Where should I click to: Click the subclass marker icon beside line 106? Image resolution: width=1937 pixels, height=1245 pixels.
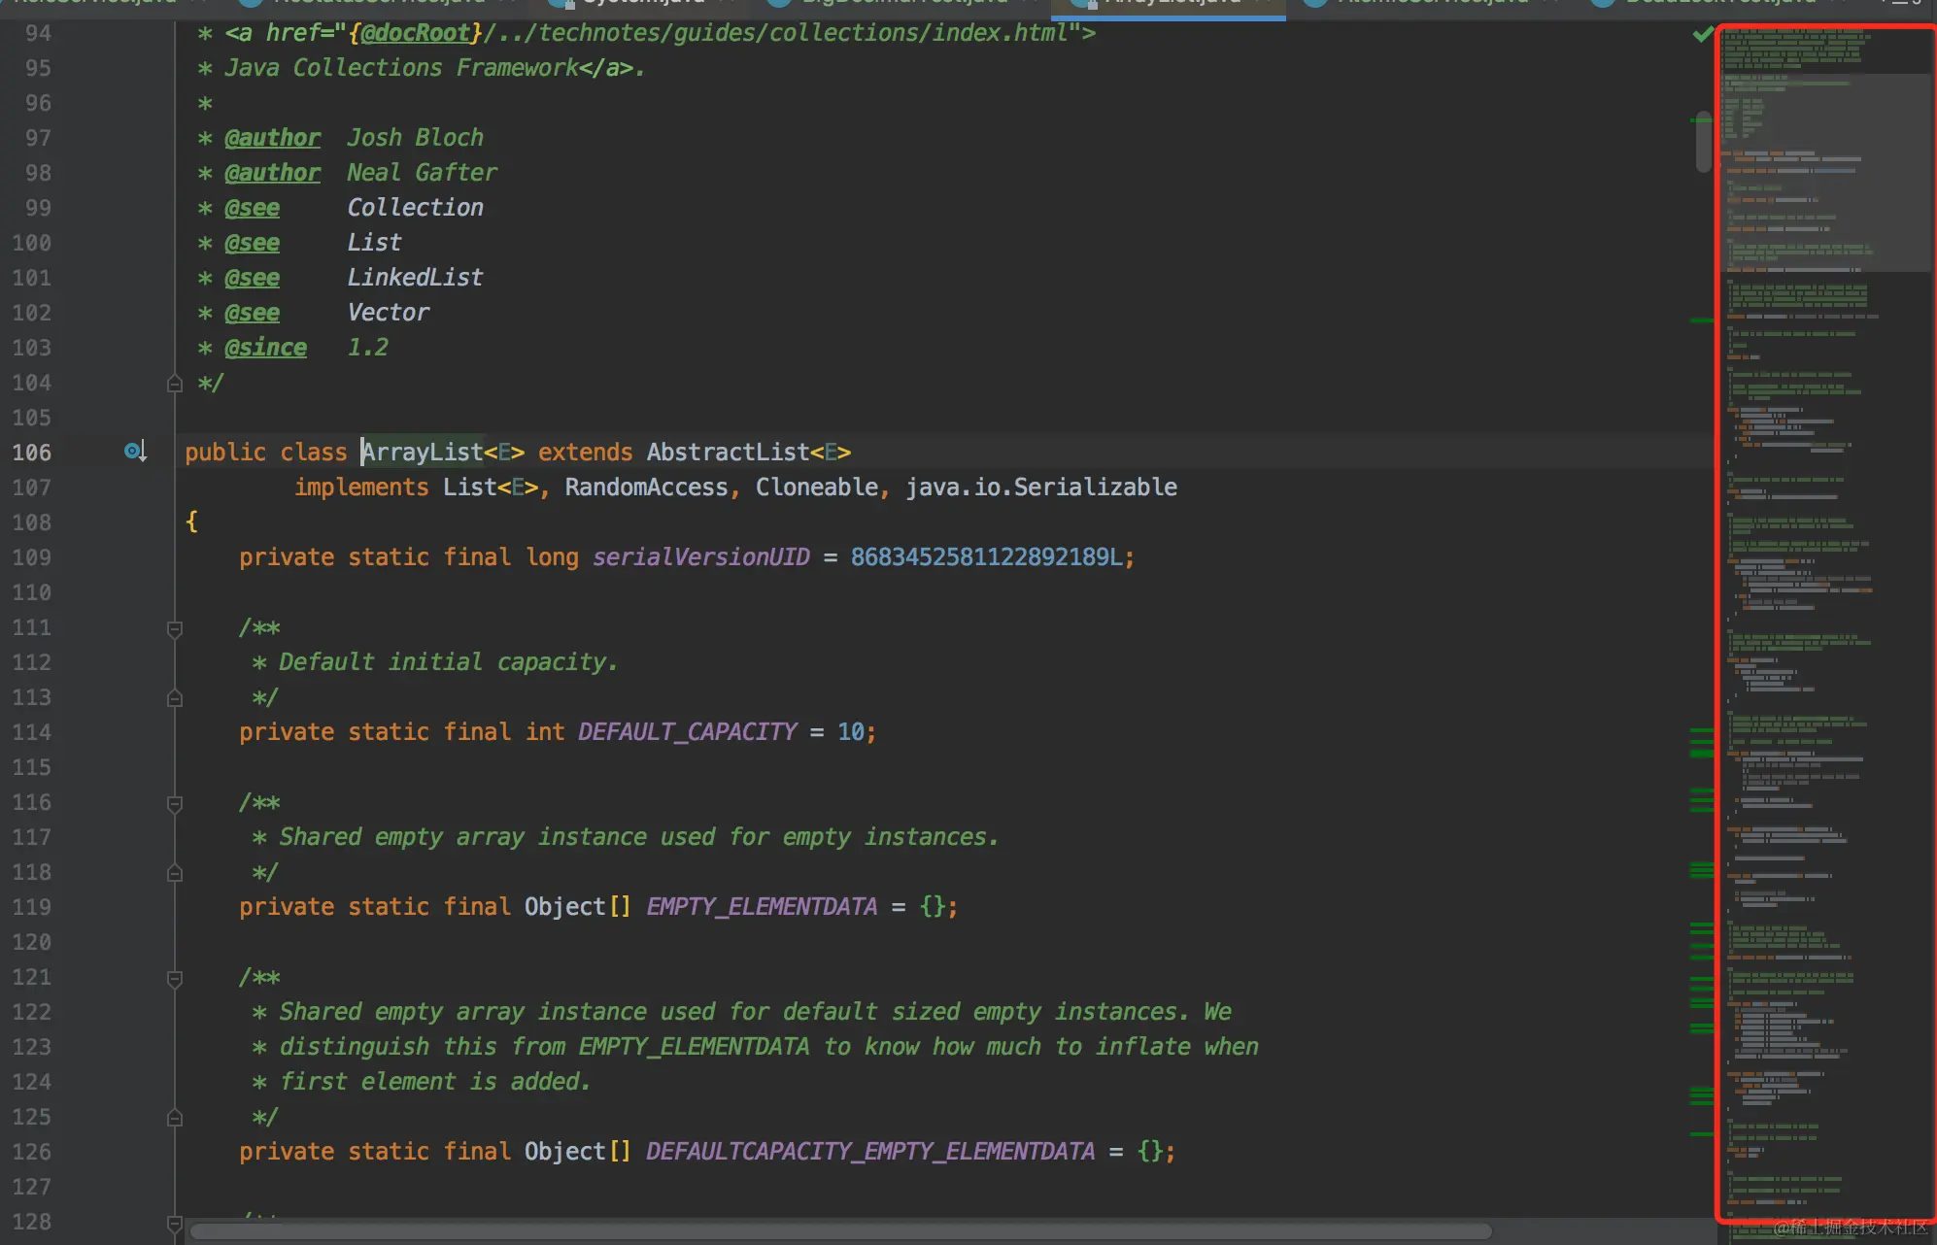pos(135,451)
